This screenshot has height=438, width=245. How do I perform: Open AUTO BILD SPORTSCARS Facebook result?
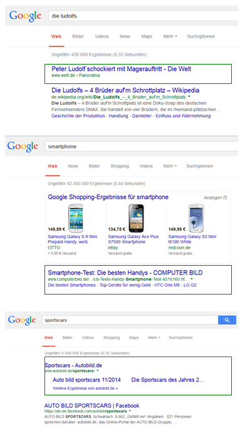tap(91, 405)
